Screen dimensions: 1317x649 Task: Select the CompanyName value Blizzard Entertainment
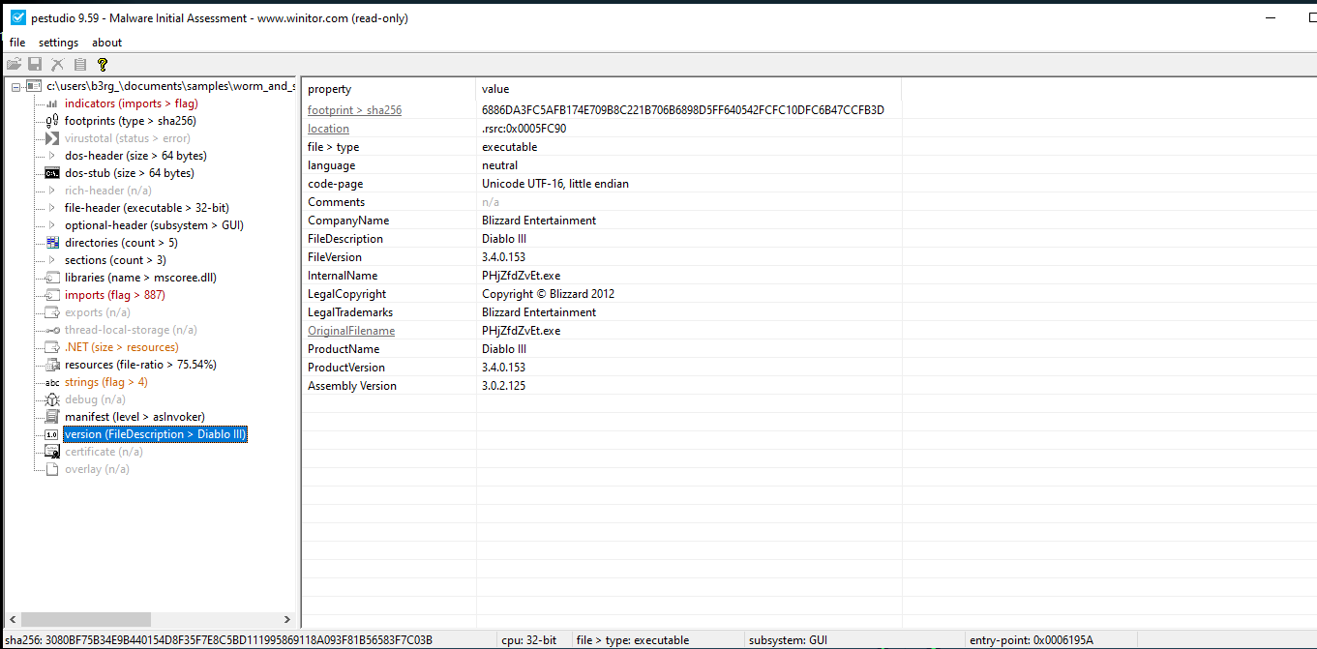pyautogui.click(x=539, y=221)
